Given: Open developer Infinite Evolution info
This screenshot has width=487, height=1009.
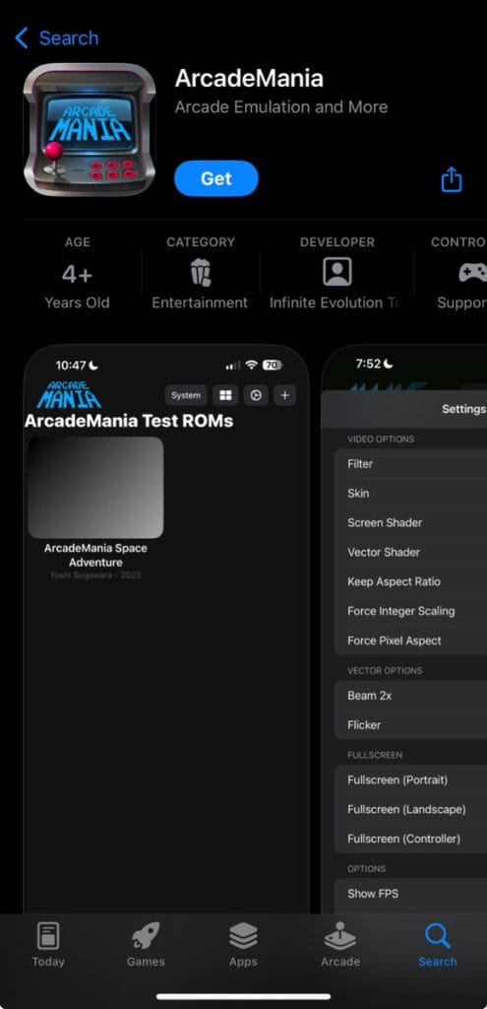Looking at the screenshot, I should tap(336, 273).
